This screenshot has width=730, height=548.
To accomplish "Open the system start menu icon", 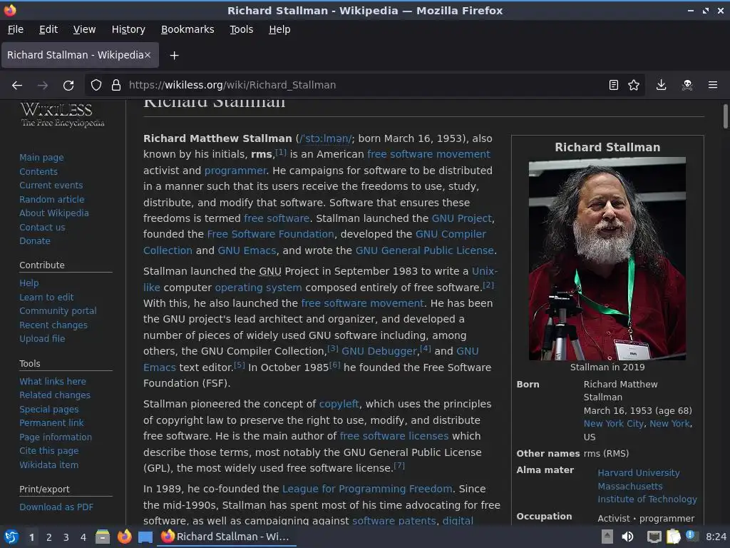I will (11, 537).
